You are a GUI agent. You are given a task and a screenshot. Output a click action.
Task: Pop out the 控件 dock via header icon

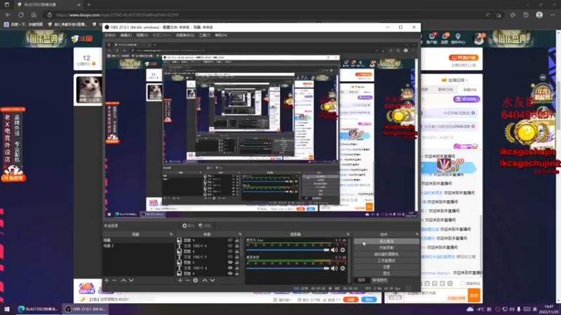pos(417,234)
